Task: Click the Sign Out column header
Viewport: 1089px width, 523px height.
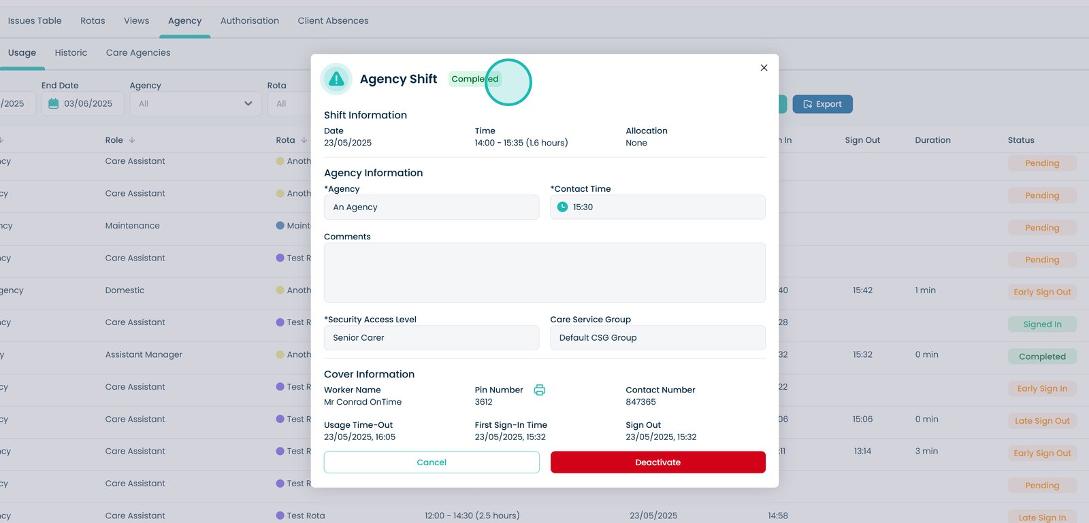Action: tap(862, 140)
